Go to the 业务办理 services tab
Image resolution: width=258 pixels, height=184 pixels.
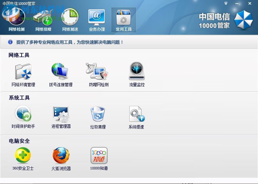pyautogui.click(x=97, y=20)
